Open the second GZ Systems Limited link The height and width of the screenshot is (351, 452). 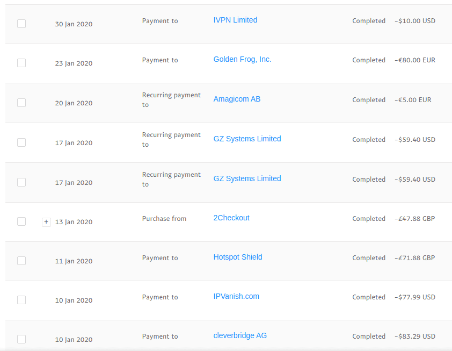247,178
